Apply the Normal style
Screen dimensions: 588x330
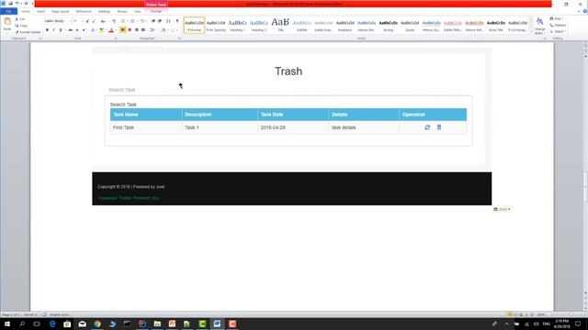point(194,25)
